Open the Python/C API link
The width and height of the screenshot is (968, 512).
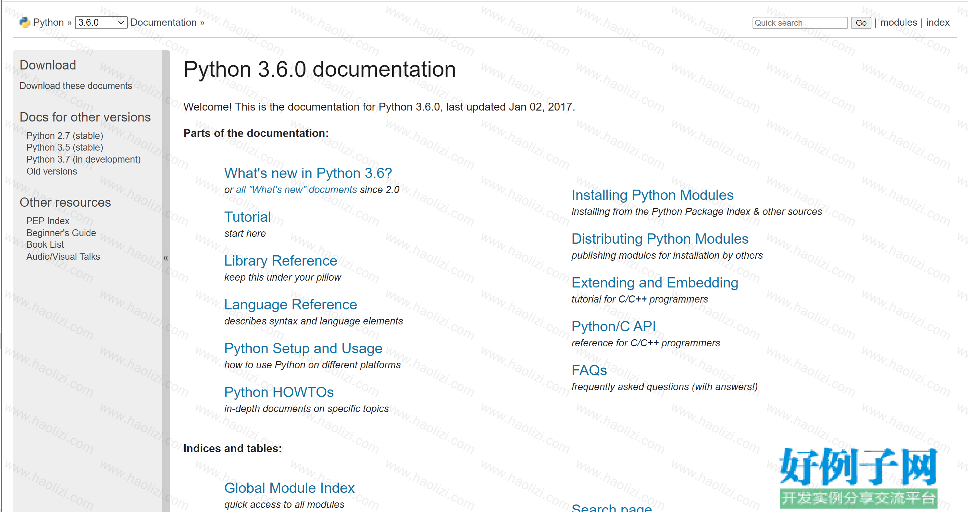pyautogui.click(x=613, y=327)
